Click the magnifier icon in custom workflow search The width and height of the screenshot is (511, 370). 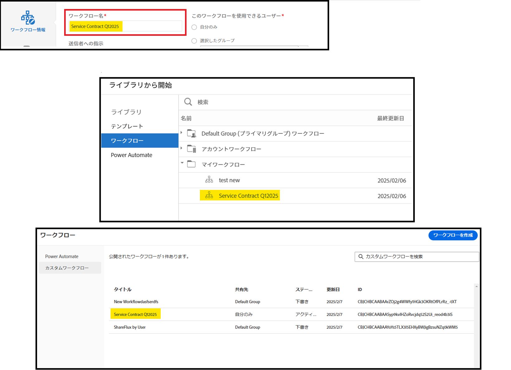tap(361, 257)
